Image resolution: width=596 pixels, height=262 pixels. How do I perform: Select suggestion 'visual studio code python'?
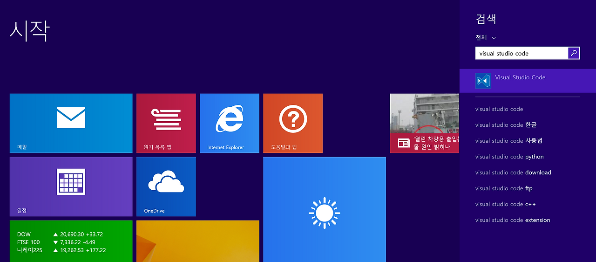[x=509, y=157]
